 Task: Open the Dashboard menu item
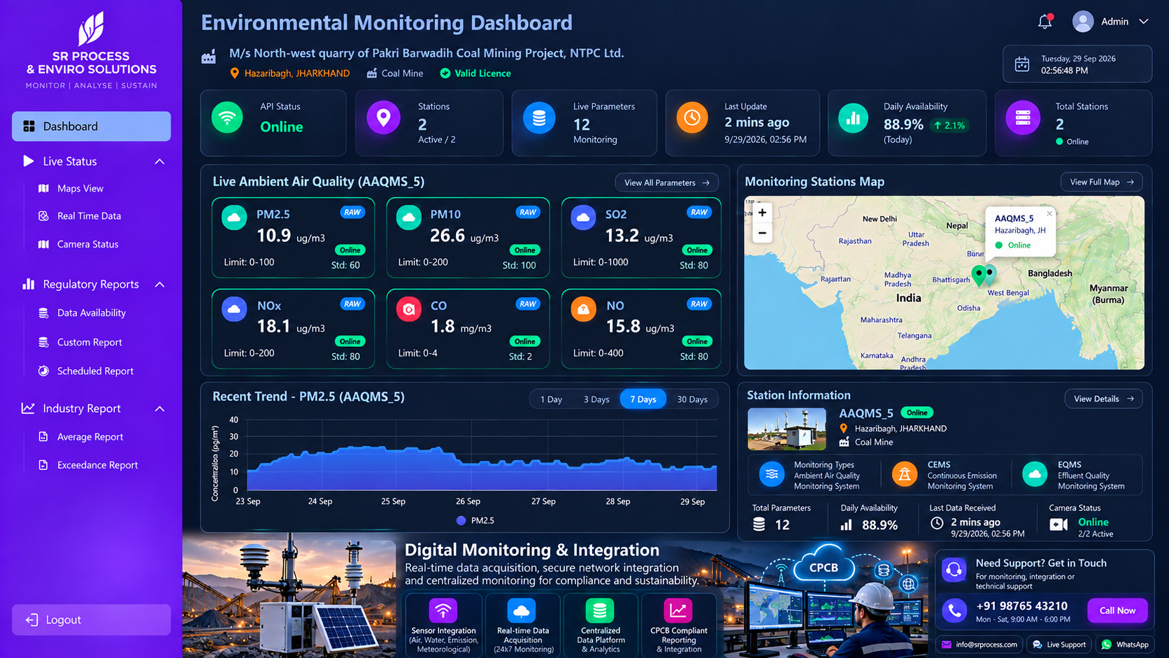pos(91,126)
